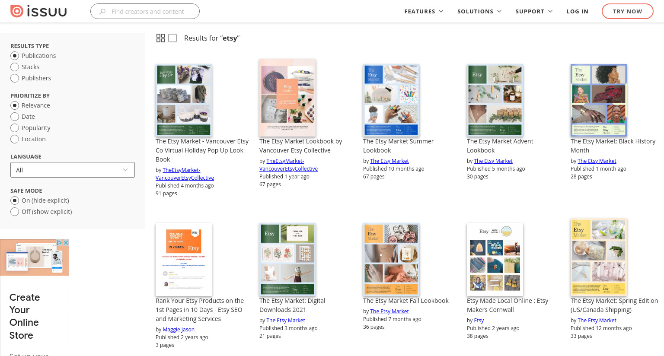Prioritize results by Popularity
664x356 pixels.
pos(15,128)
